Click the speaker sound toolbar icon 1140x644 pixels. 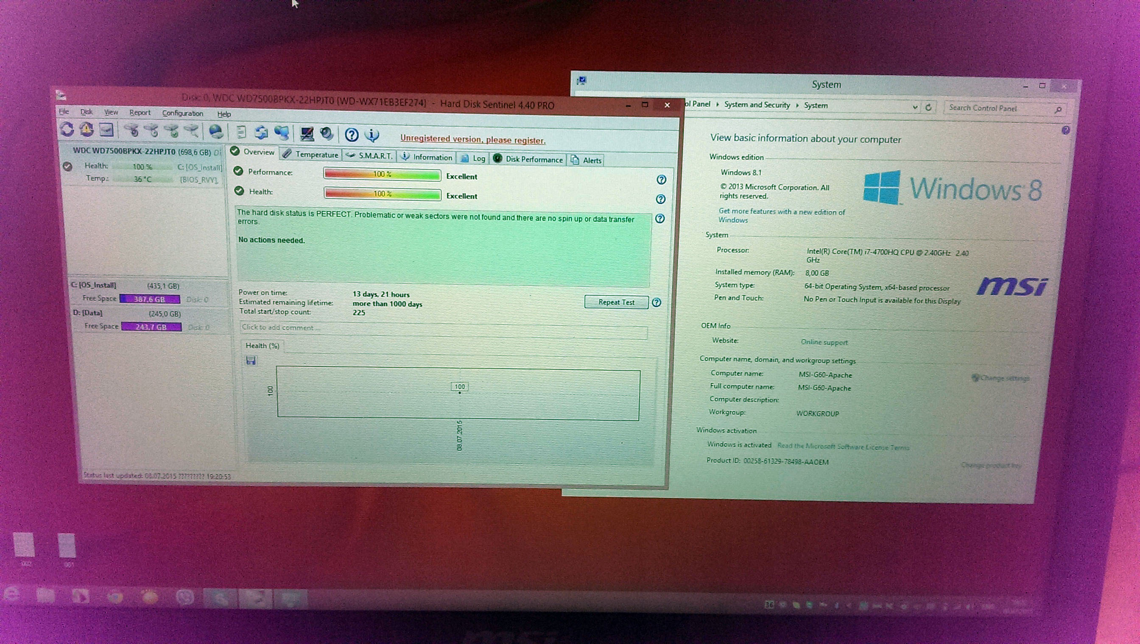click(x=327, y=133)
